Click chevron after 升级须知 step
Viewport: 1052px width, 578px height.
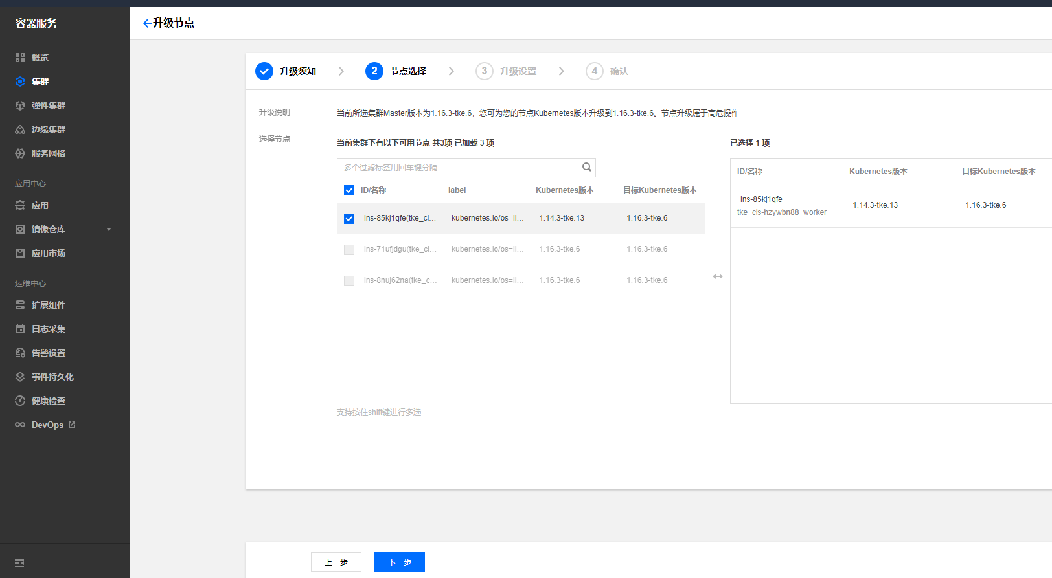341,71
